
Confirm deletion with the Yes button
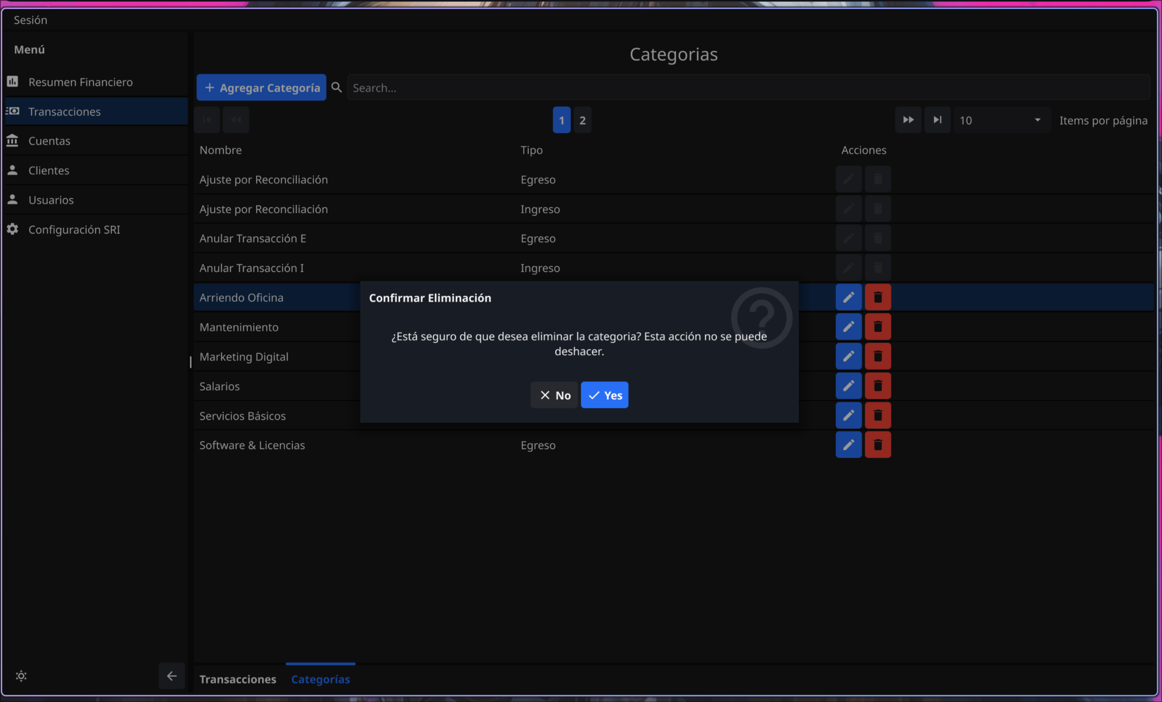[604, 395]
